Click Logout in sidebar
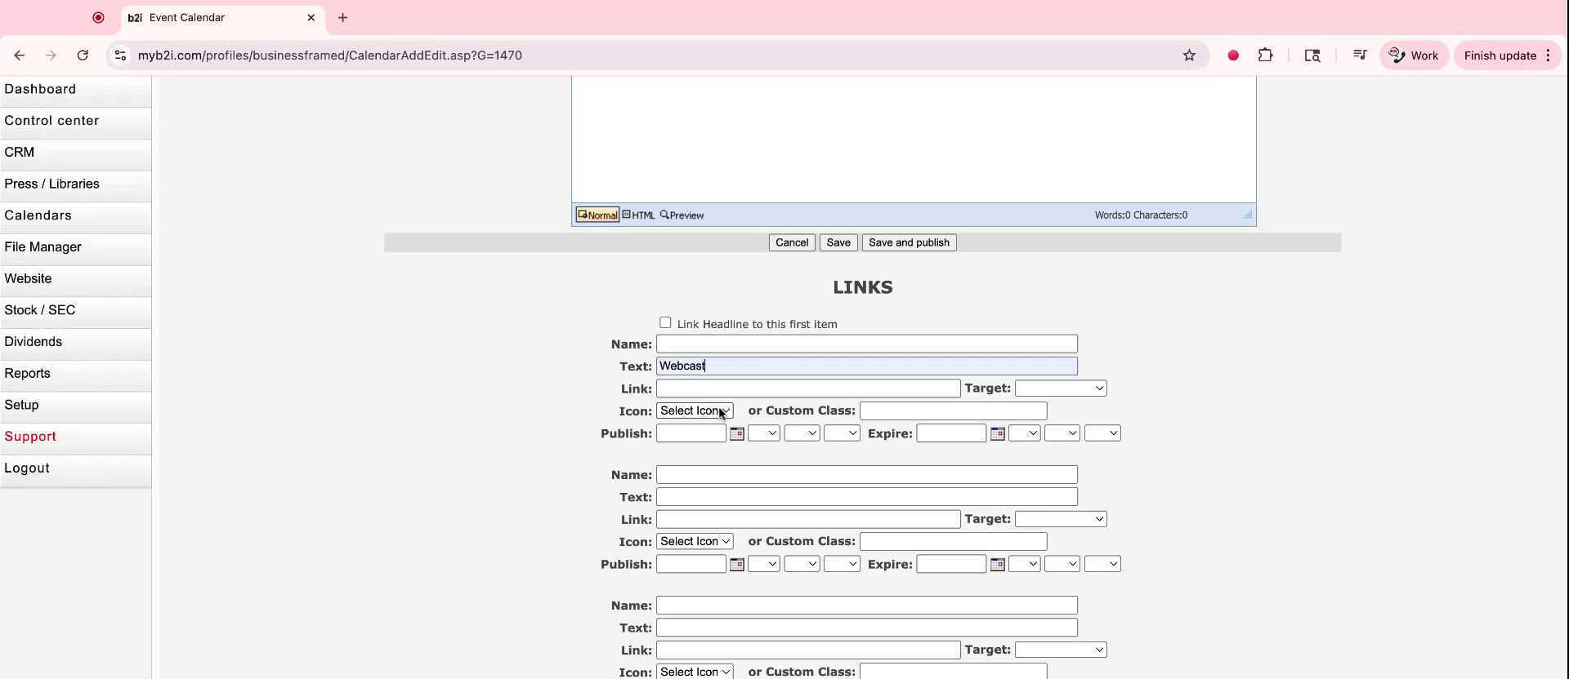The image size is (1569, 679). click(x=75, y=468)
